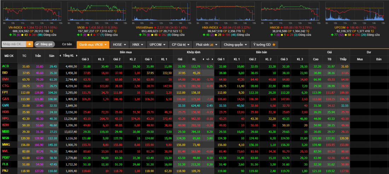This screenshot has width=389, height=174.
Task: Click the star icon on Ý tưởng GD tab
Action: [x=274, y=45]
